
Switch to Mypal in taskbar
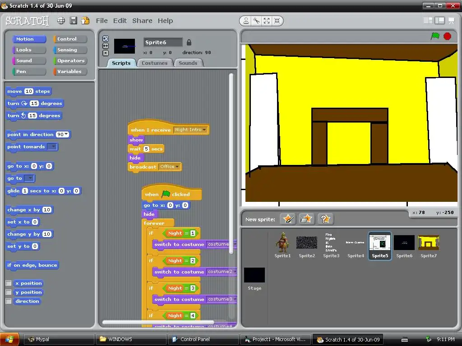point(58,339)
